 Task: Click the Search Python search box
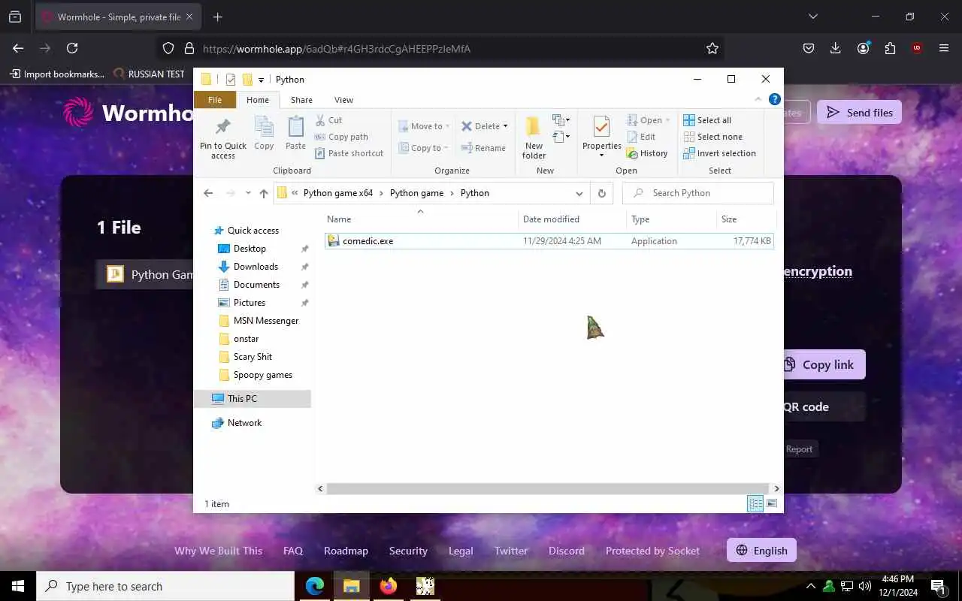tap(698, 193)
